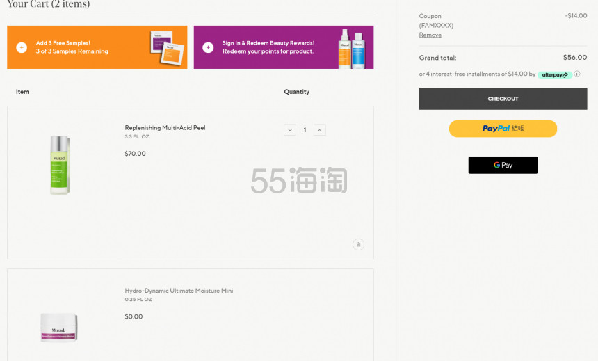Open afterpay info icon

577,74
